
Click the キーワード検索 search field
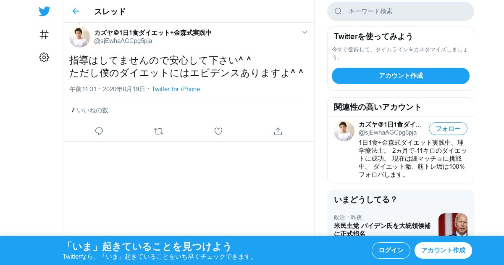click(x=401, y=11)
